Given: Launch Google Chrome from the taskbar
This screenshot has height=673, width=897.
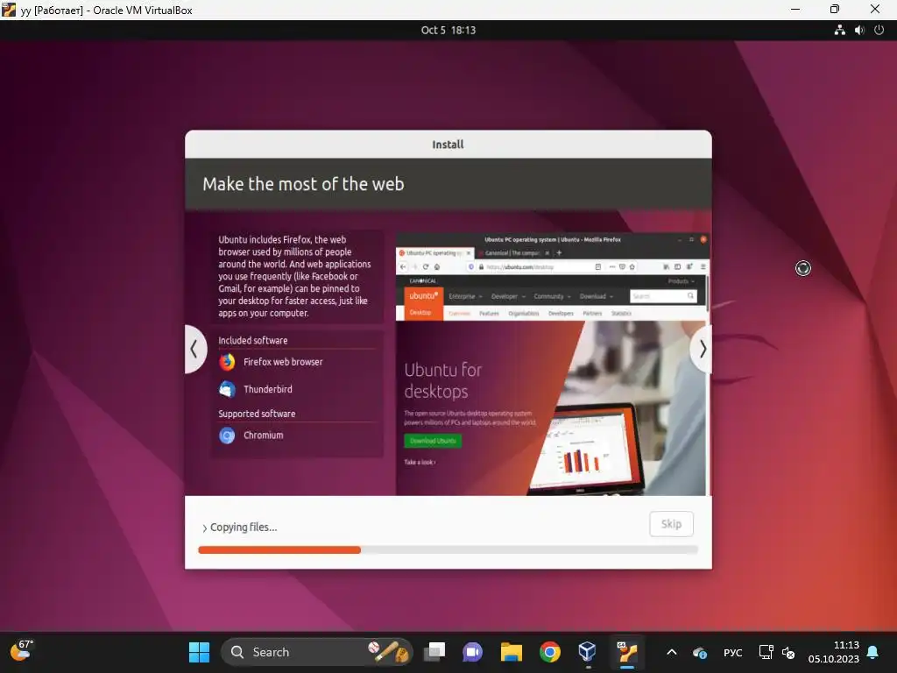Looking at the screenshot, I should pos(550,652).
